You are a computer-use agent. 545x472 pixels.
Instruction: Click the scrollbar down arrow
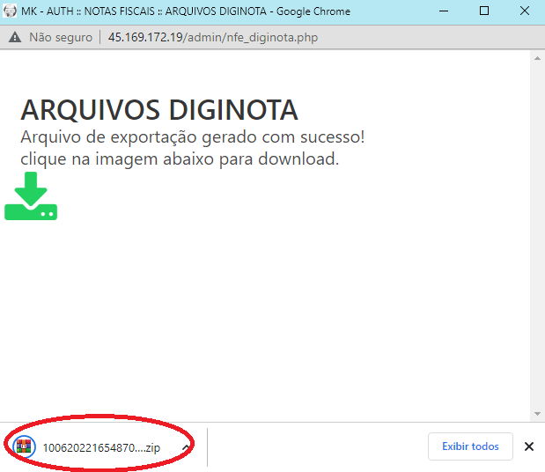pos(537,414)
